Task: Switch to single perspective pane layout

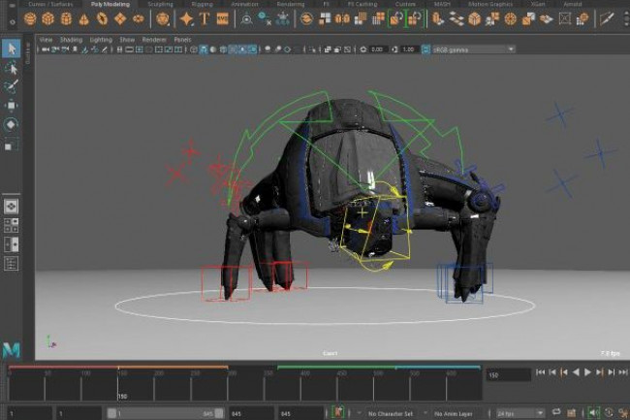Action: (11, 206)
